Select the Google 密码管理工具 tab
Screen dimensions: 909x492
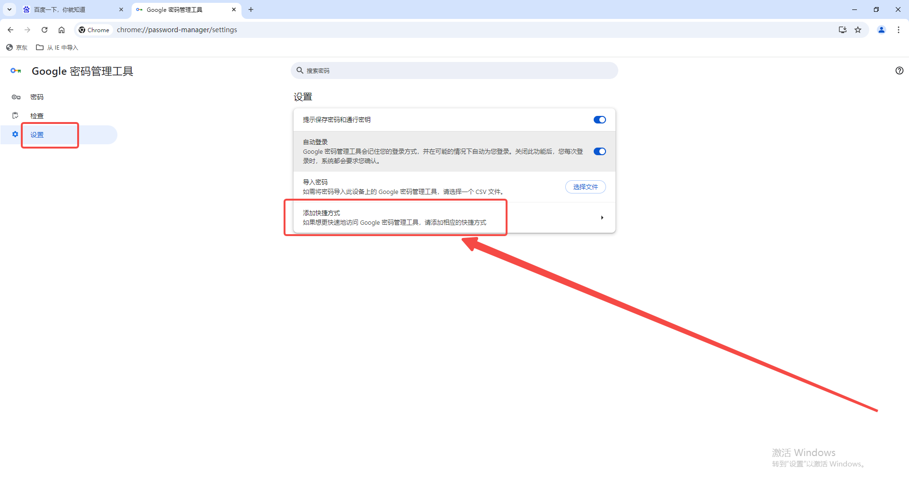click(187, 9)
